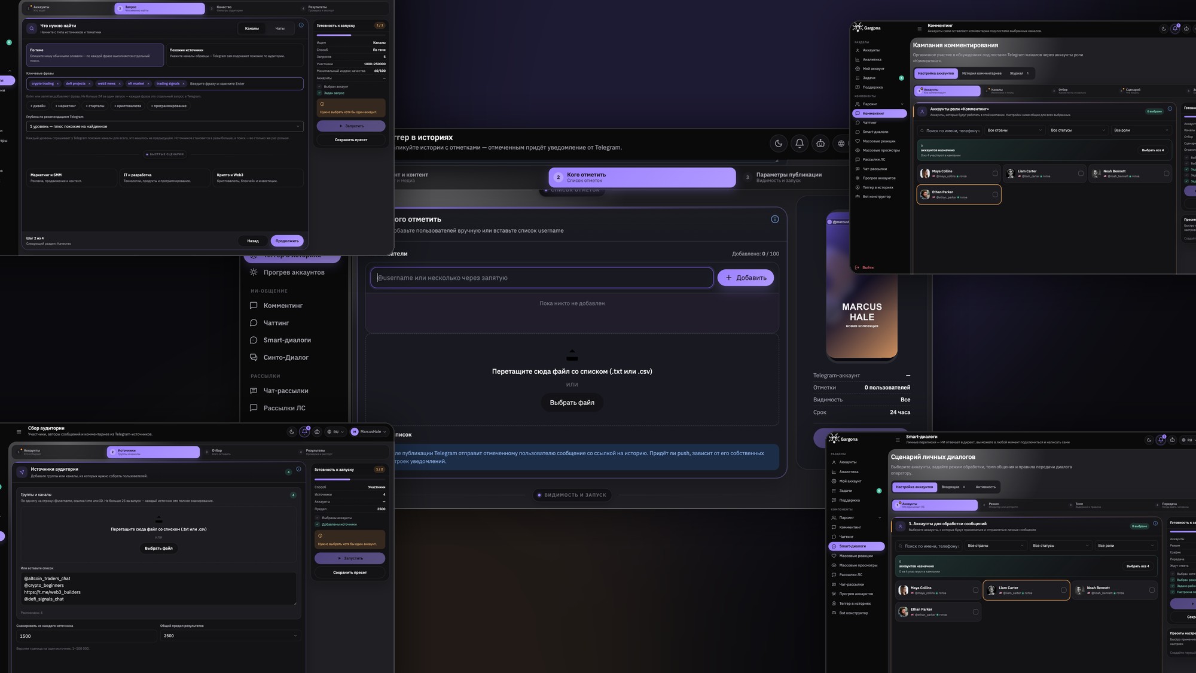Check Liam Carter in Smart-диалоги window
This screenshot has height=673, width=1196.
[x=1063, y=590]
